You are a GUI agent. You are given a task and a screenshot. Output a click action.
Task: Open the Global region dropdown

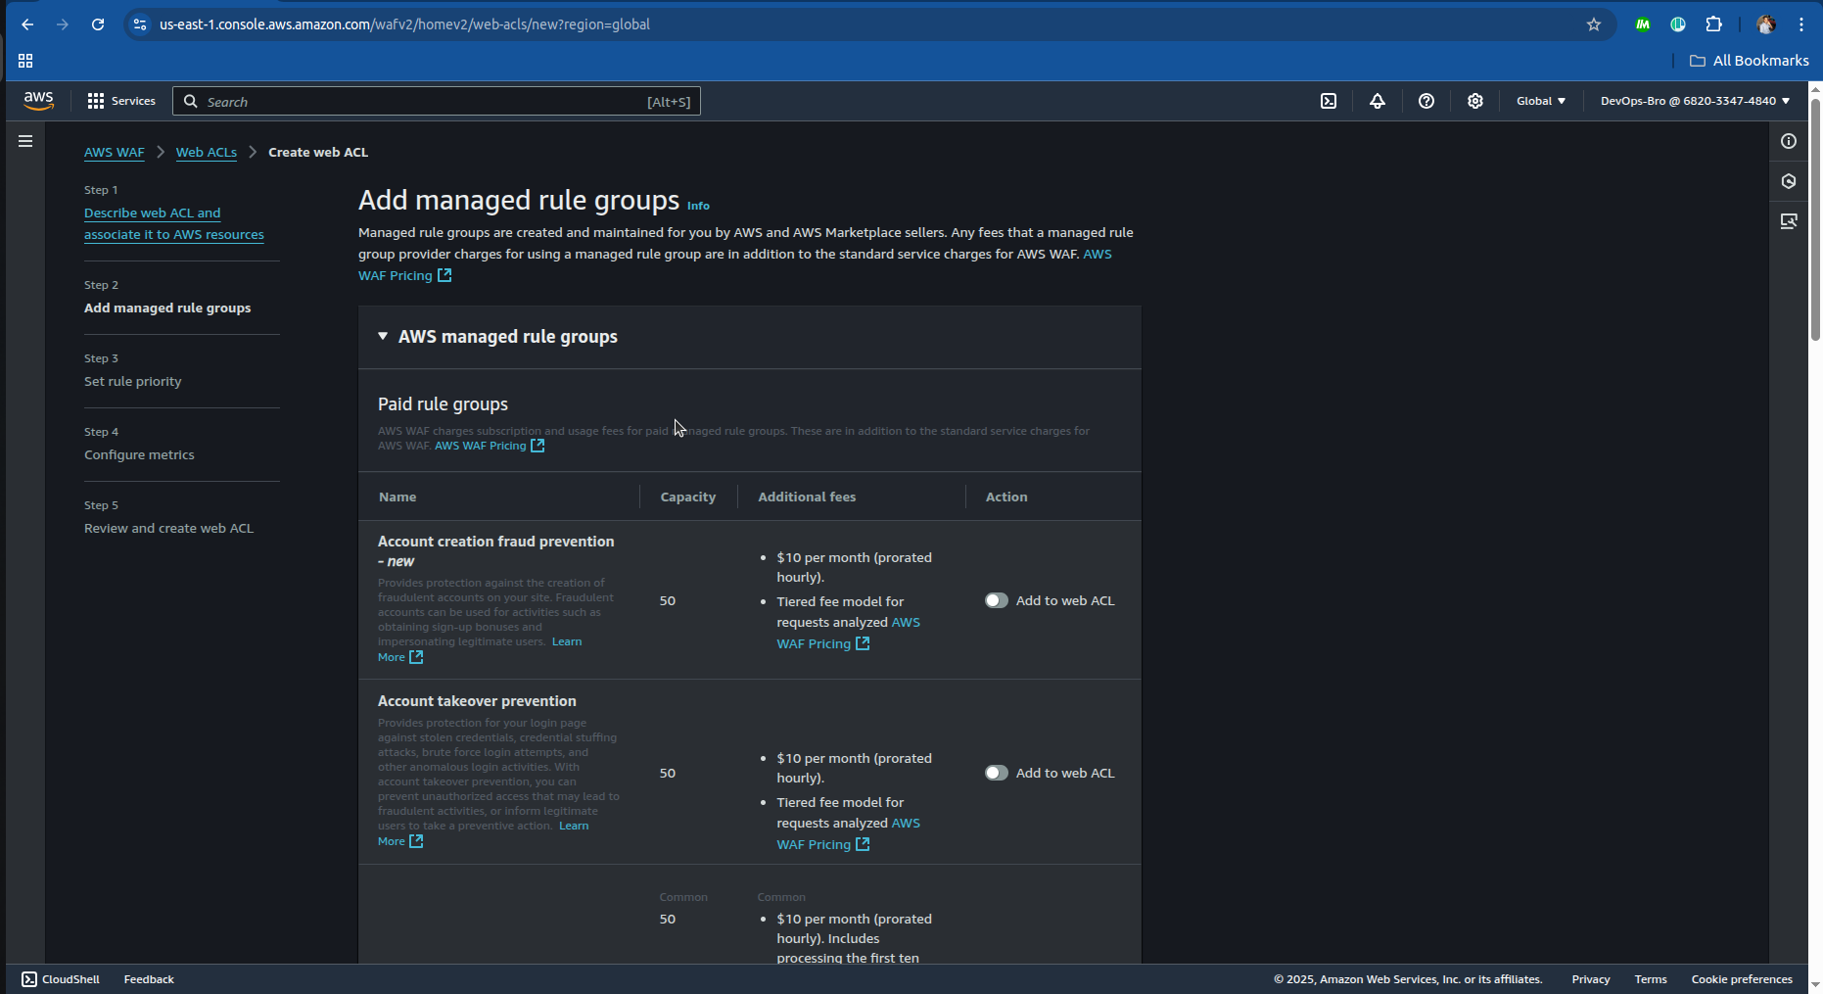coord(1541,101)
